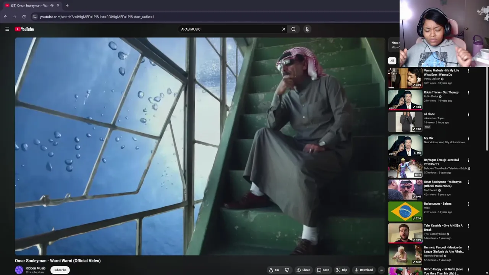The width and height of the screenshot is (489, 275).
Task: Open site information icon in address bar
Action: click(35, 17)
